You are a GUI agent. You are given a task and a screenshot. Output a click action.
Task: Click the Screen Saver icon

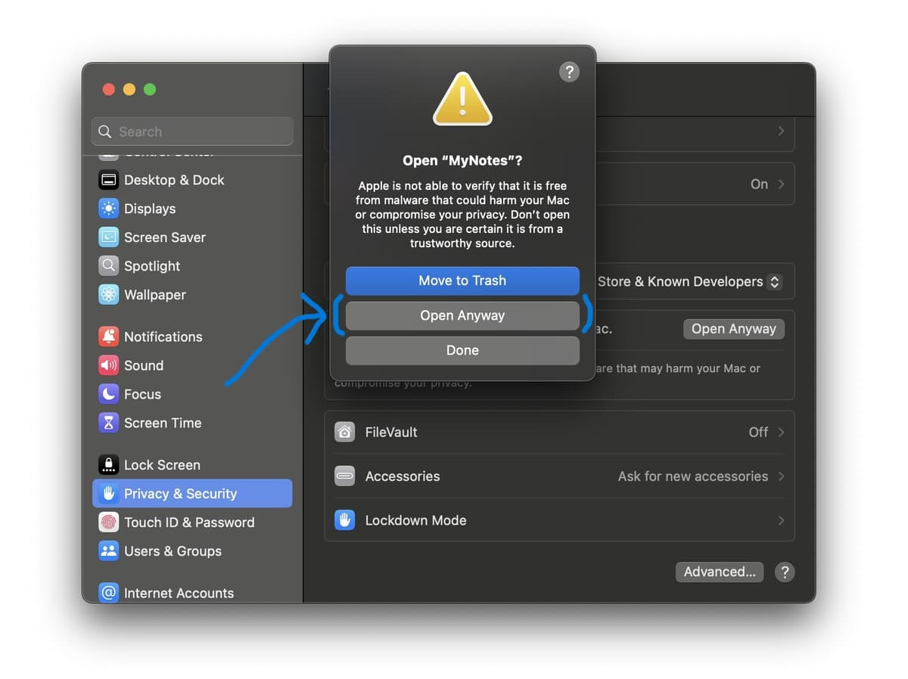pyautogui.click(x=109, y=237)
